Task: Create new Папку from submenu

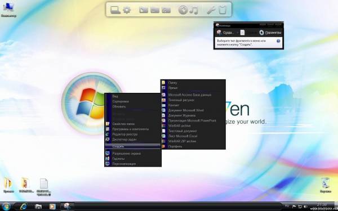Action: pyautogui.click(x=193, y=83)
